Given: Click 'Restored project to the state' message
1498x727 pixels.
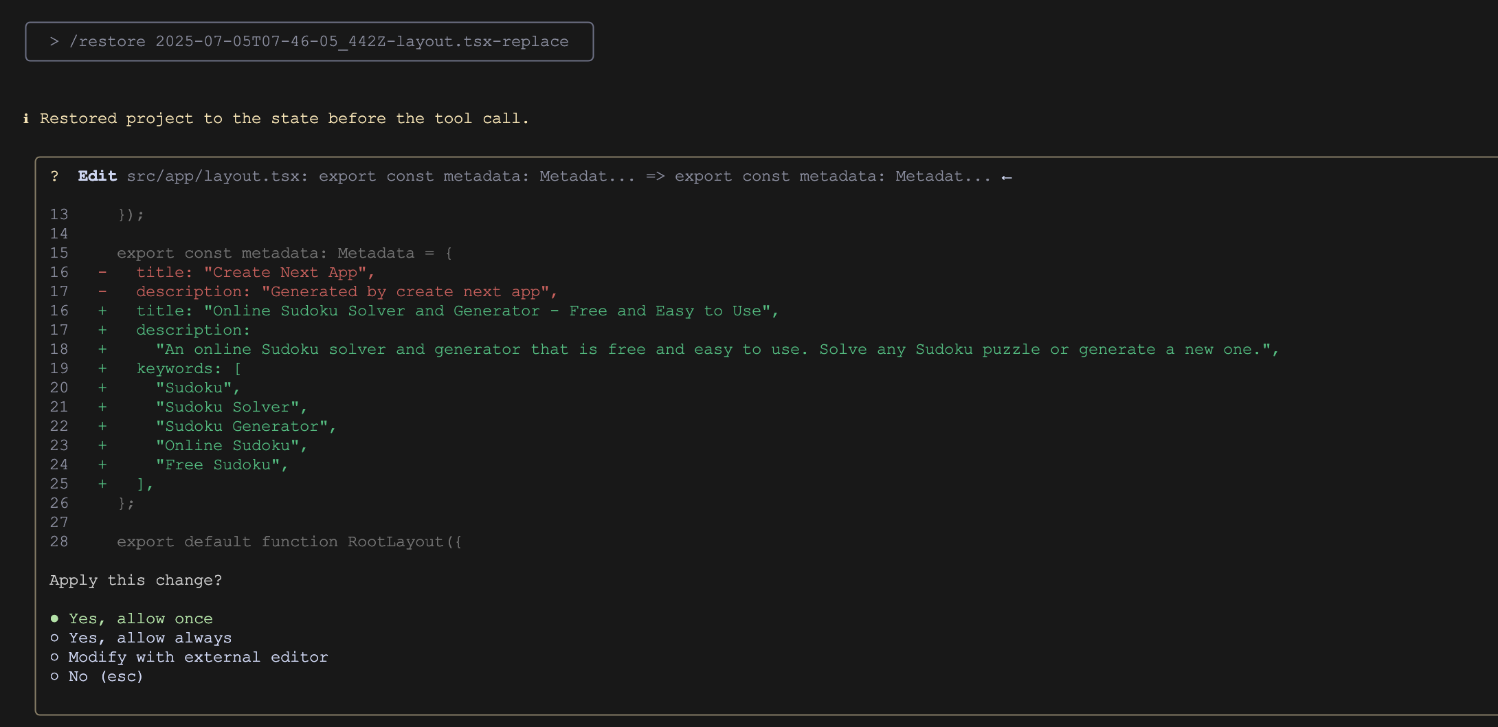Looking at the screenshot, I should pos(284,119).
